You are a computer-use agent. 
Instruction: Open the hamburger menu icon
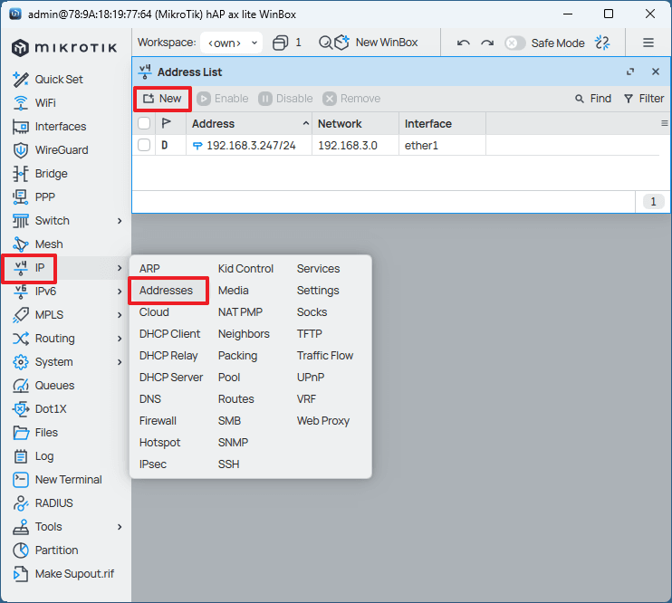648,43
